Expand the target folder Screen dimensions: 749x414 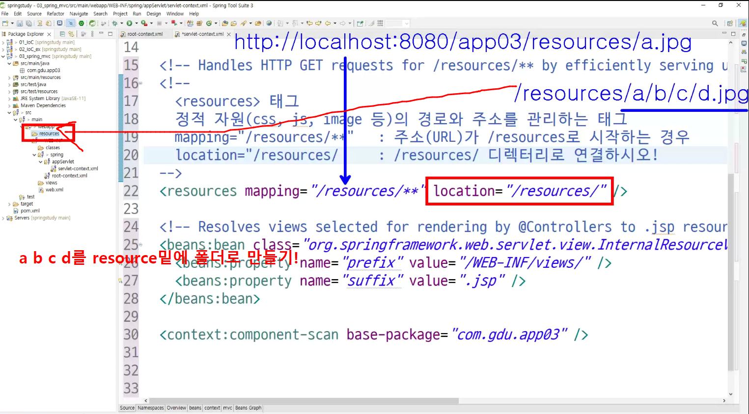(x=9, y=204)
